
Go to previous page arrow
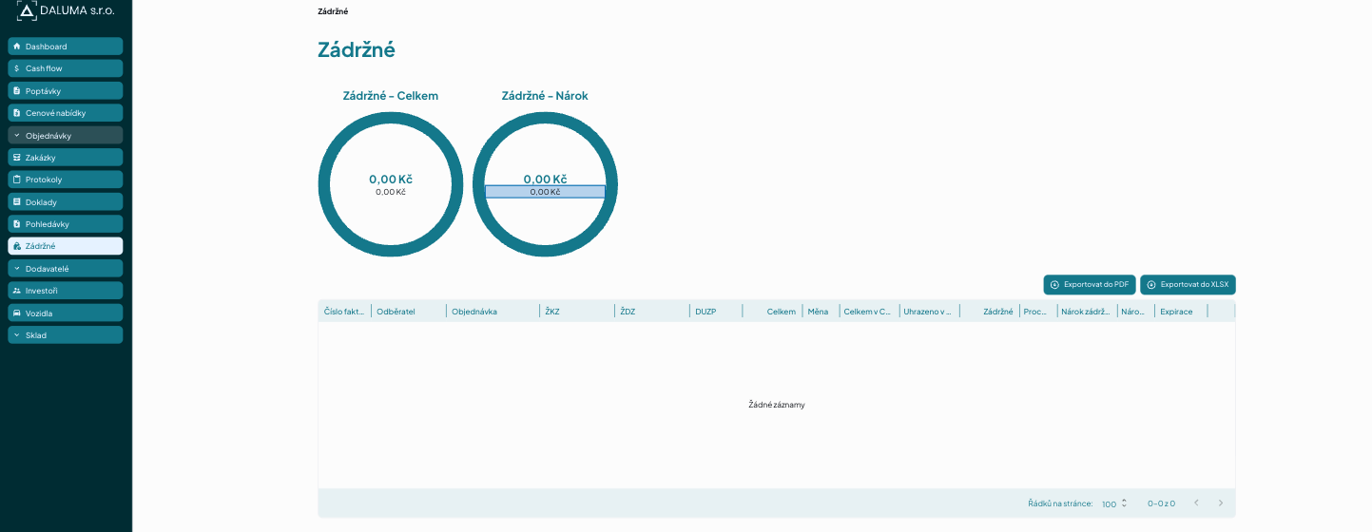point(1196,503)
